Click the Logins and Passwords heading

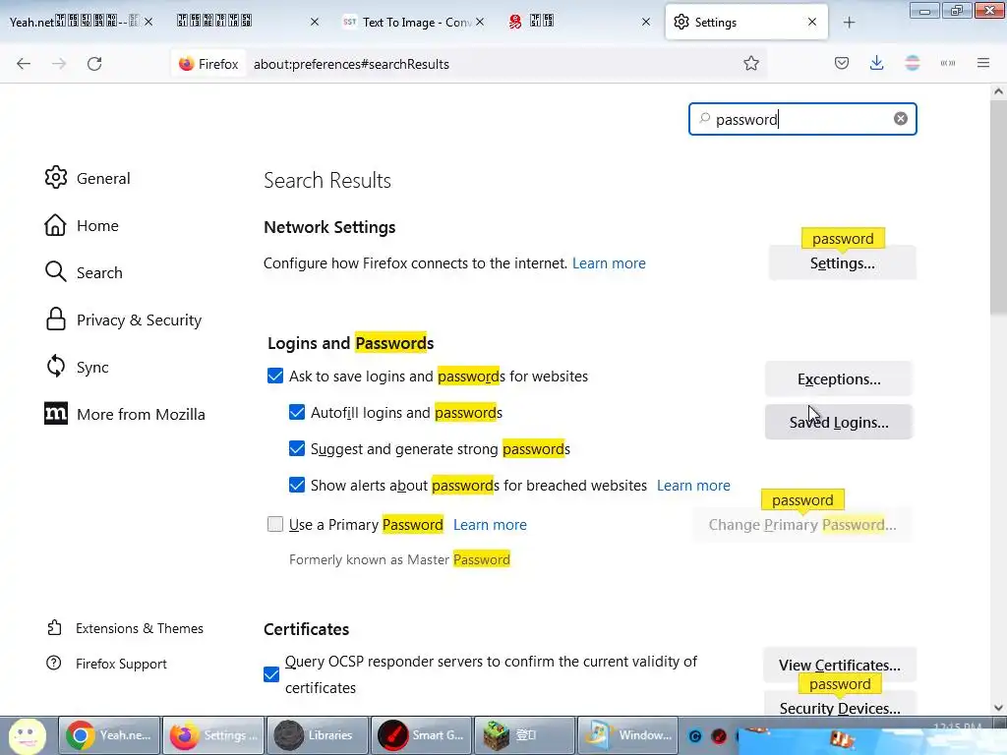(351, 343)
